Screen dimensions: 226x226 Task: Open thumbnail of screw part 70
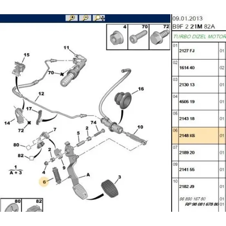click(x=139, y=37)
